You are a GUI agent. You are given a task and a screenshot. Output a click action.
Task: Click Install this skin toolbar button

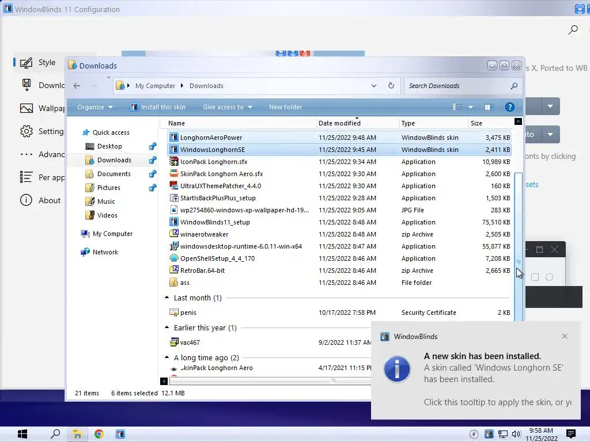click(158, 107)
